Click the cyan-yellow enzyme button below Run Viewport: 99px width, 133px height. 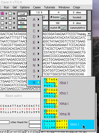[22, 27]
